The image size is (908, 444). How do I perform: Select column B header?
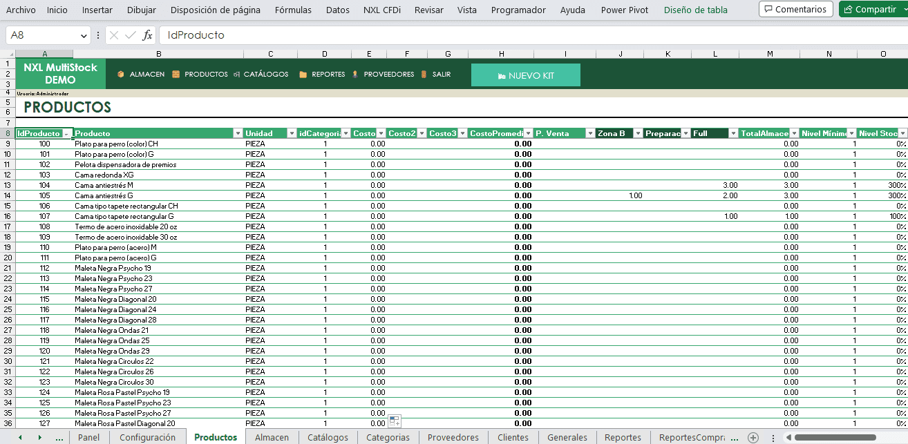[x=158, y=54]
